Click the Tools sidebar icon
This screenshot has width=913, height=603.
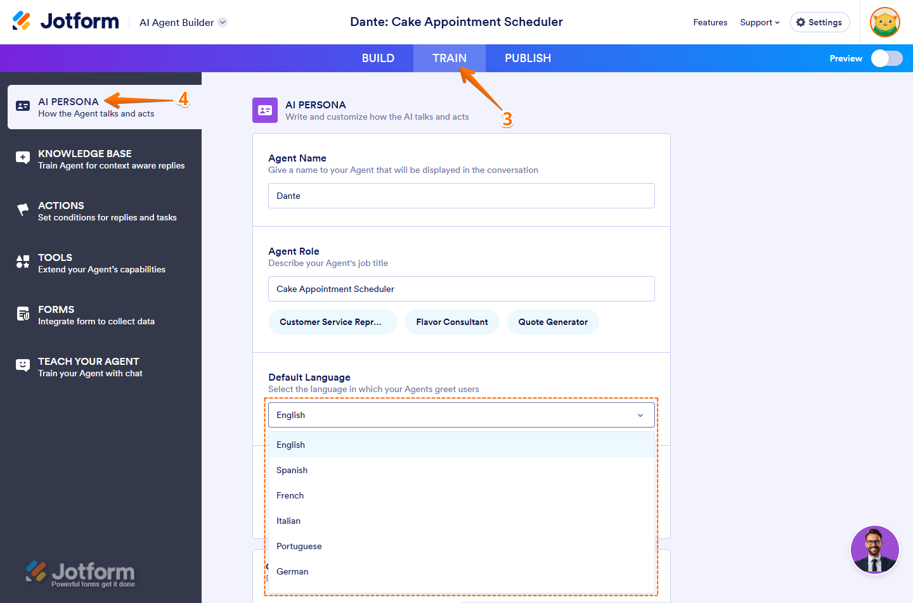[x=23, y=262]
